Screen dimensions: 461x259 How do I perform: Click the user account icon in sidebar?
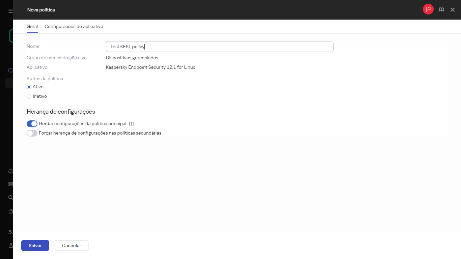click(x=10, y=246)
